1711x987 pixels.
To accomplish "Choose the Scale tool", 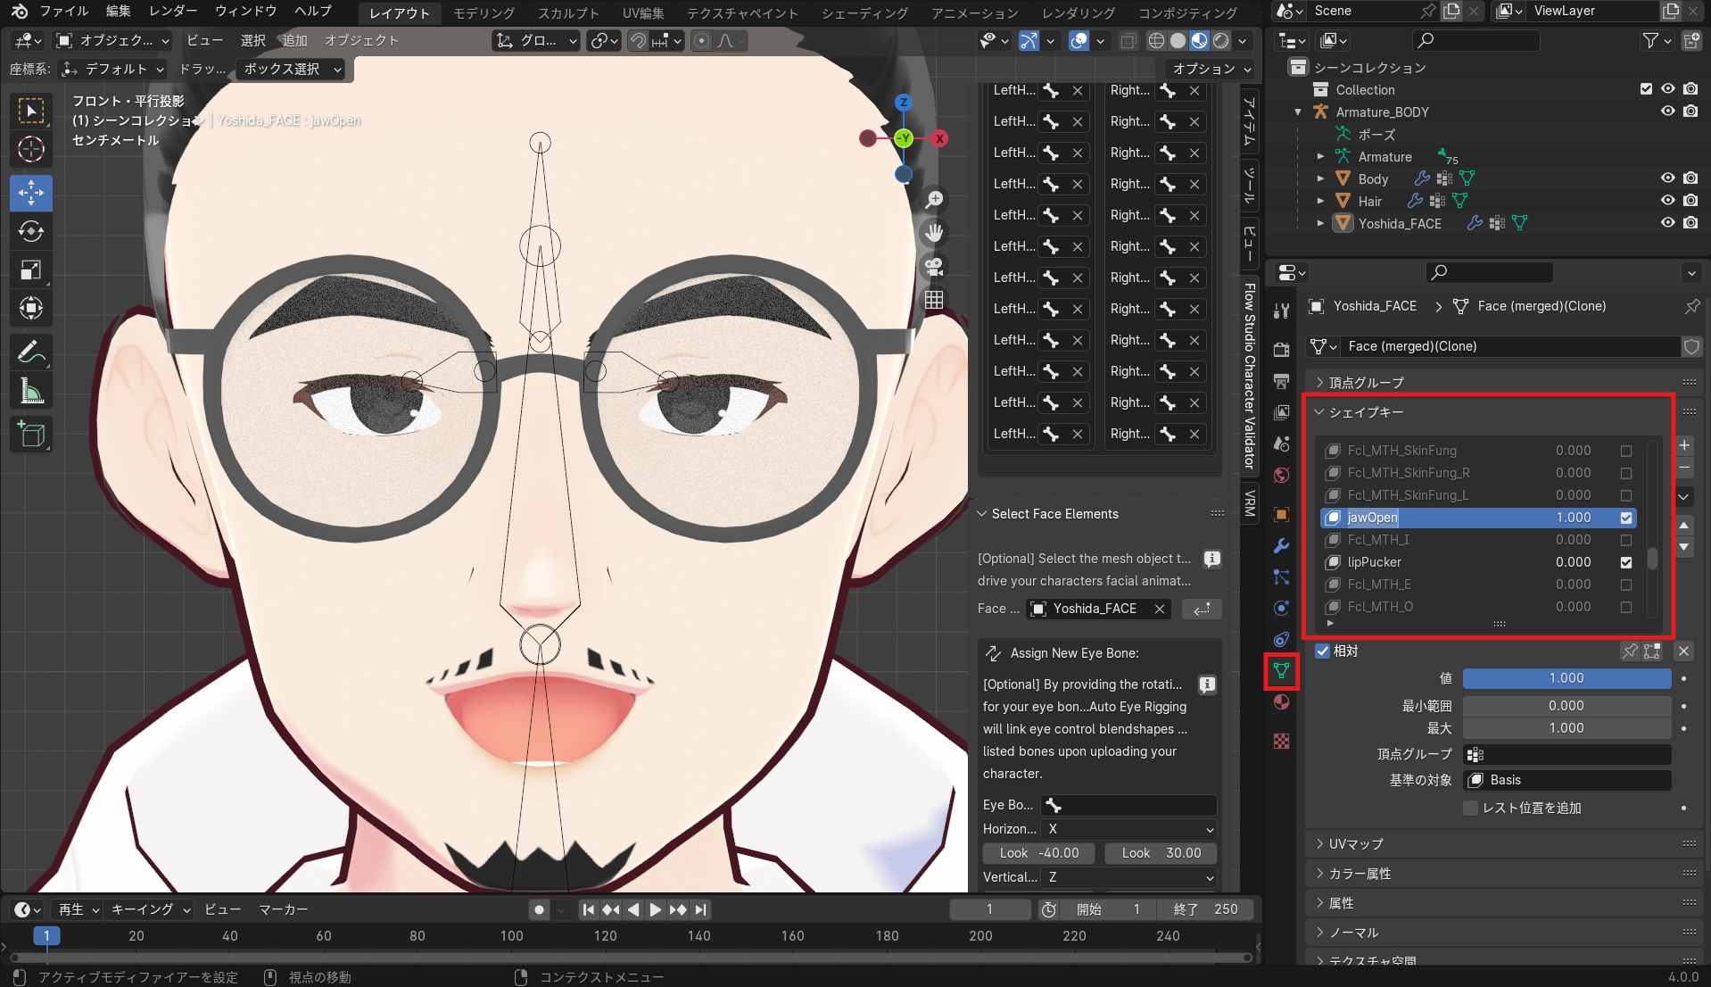I will coord(31,270).
